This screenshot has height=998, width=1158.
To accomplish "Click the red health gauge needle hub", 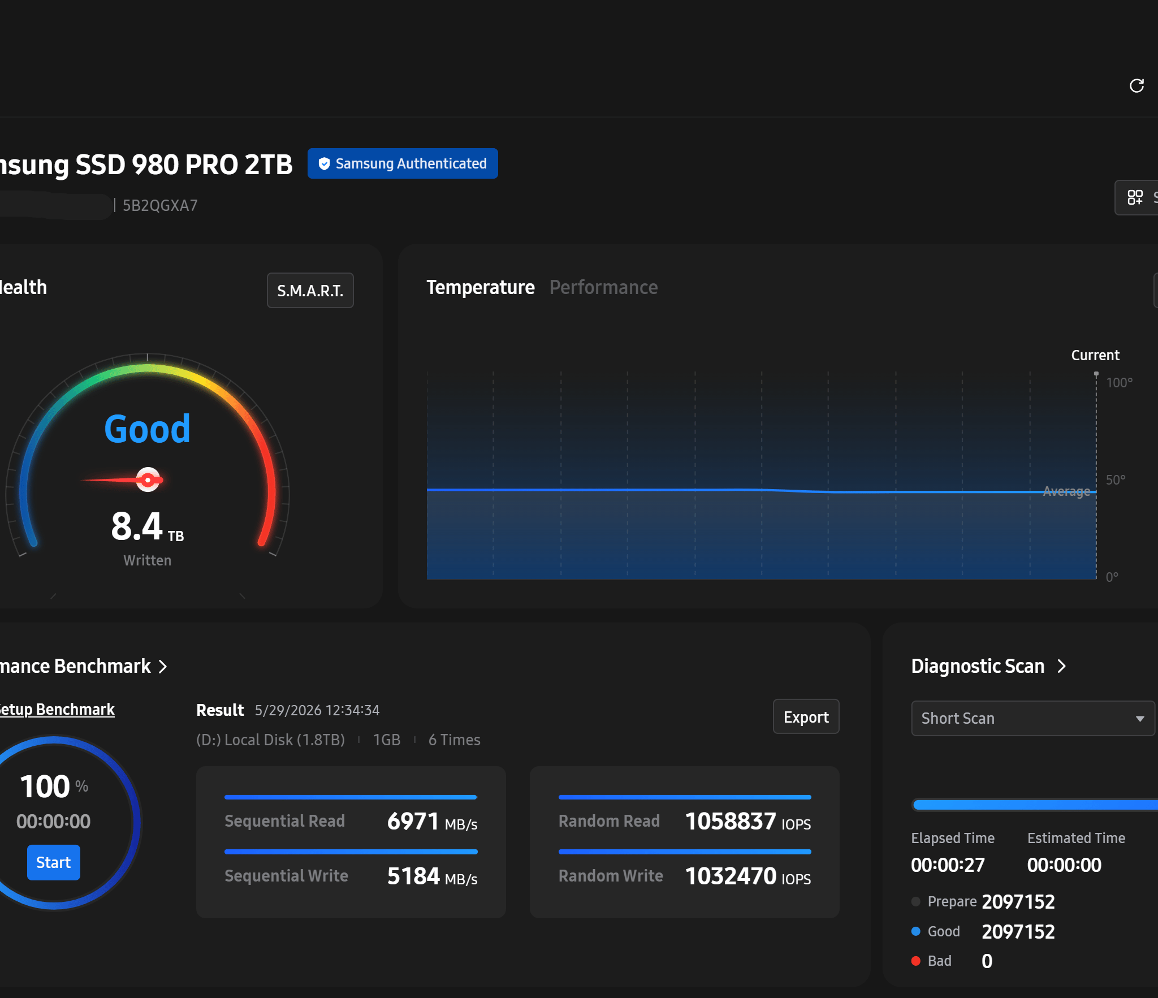I will tap(148, 480).
